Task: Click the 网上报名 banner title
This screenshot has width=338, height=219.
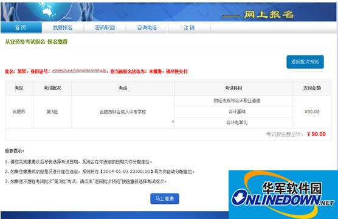Action: pyautogui.click(x=269, y=15)
